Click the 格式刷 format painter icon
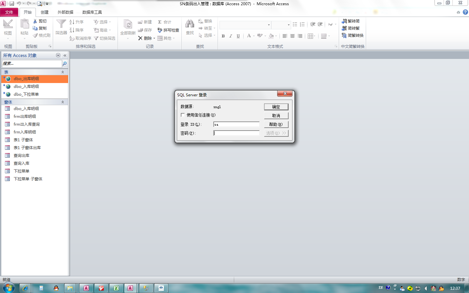The width and height of the screenshot is (469, 293). coord(35,35)
